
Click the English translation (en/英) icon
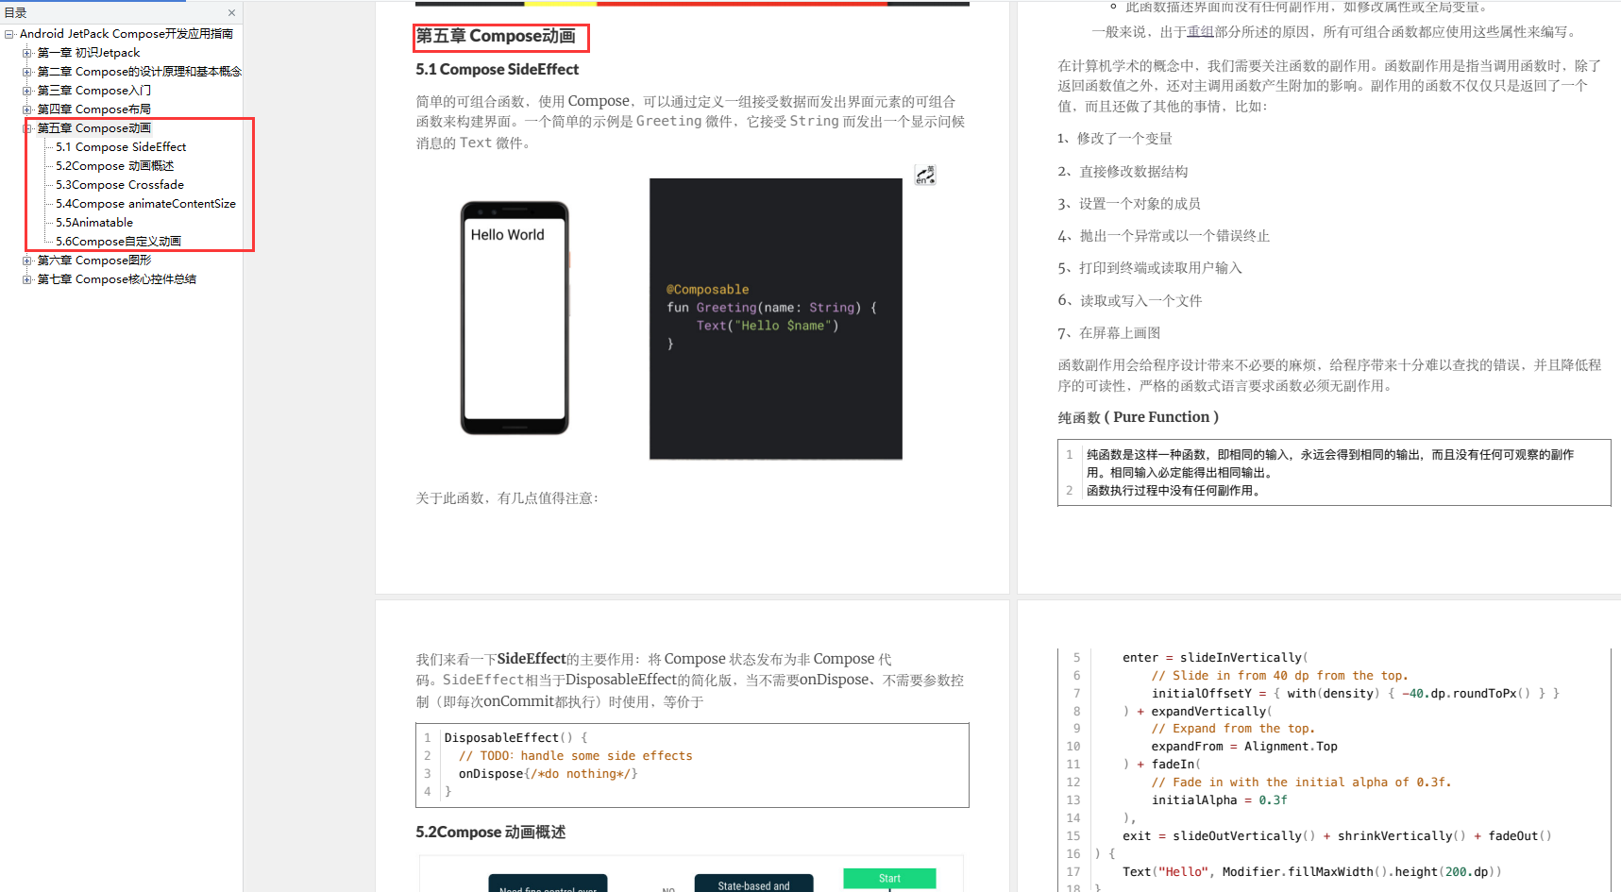(x=924, y=175)
